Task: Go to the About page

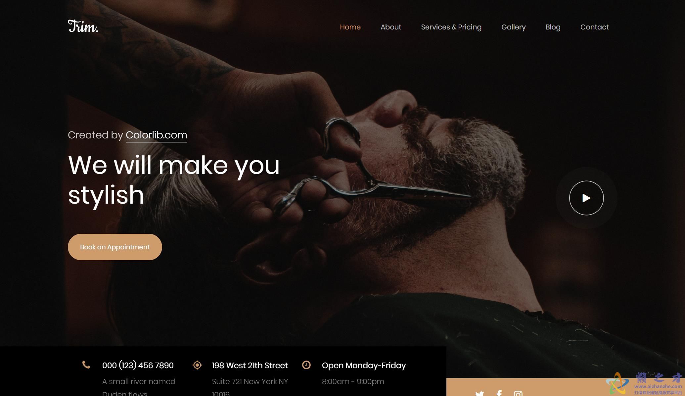Action: tap(391, 27)
